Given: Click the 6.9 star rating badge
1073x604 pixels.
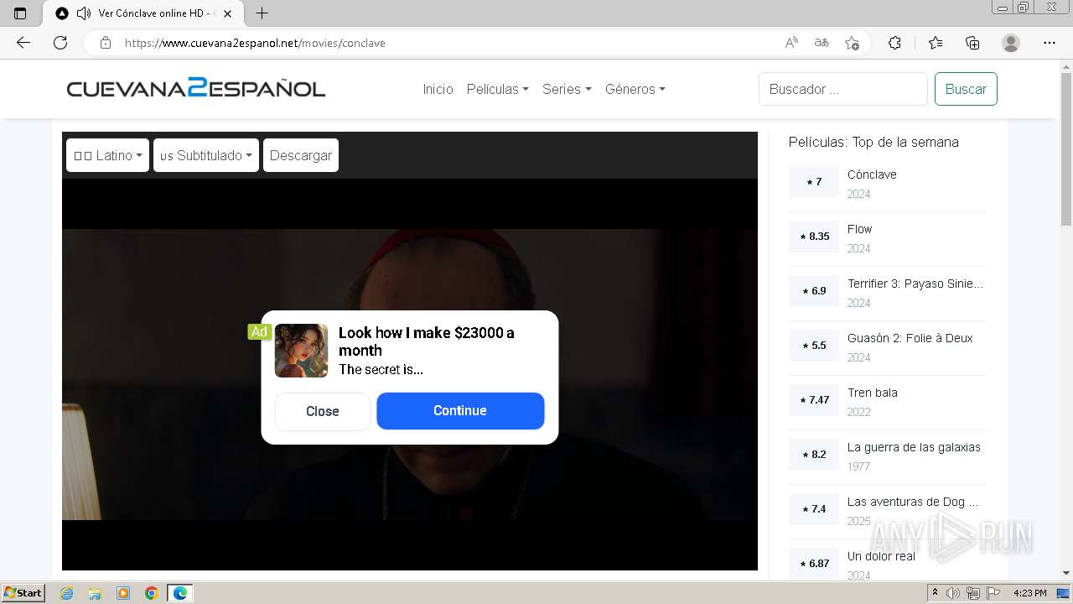Looking at the screenshot, I should (814, 291).
